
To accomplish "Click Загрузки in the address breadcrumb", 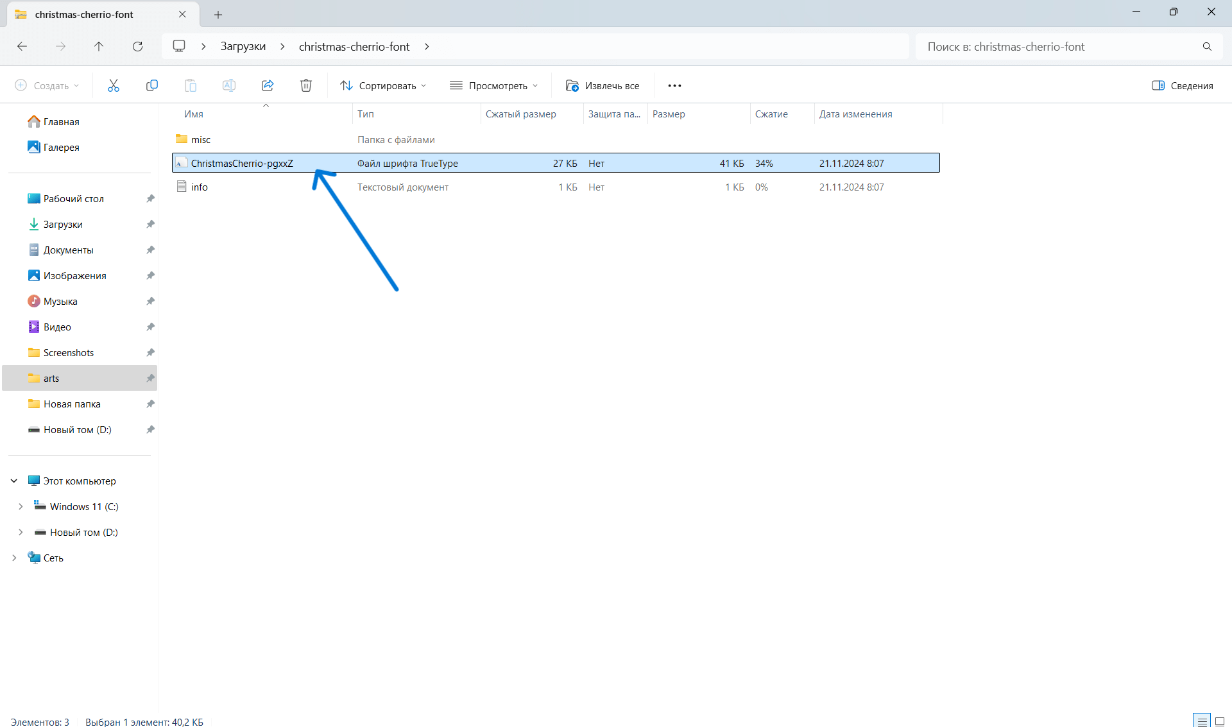I will (243, 46).
